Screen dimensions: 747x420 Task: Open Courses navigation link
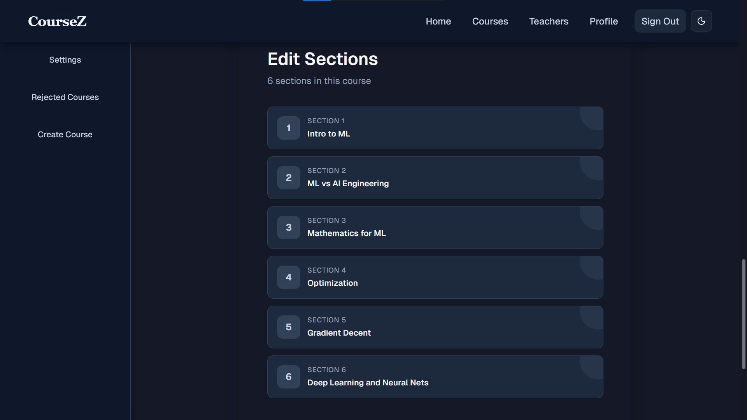[x=490, y=21]
